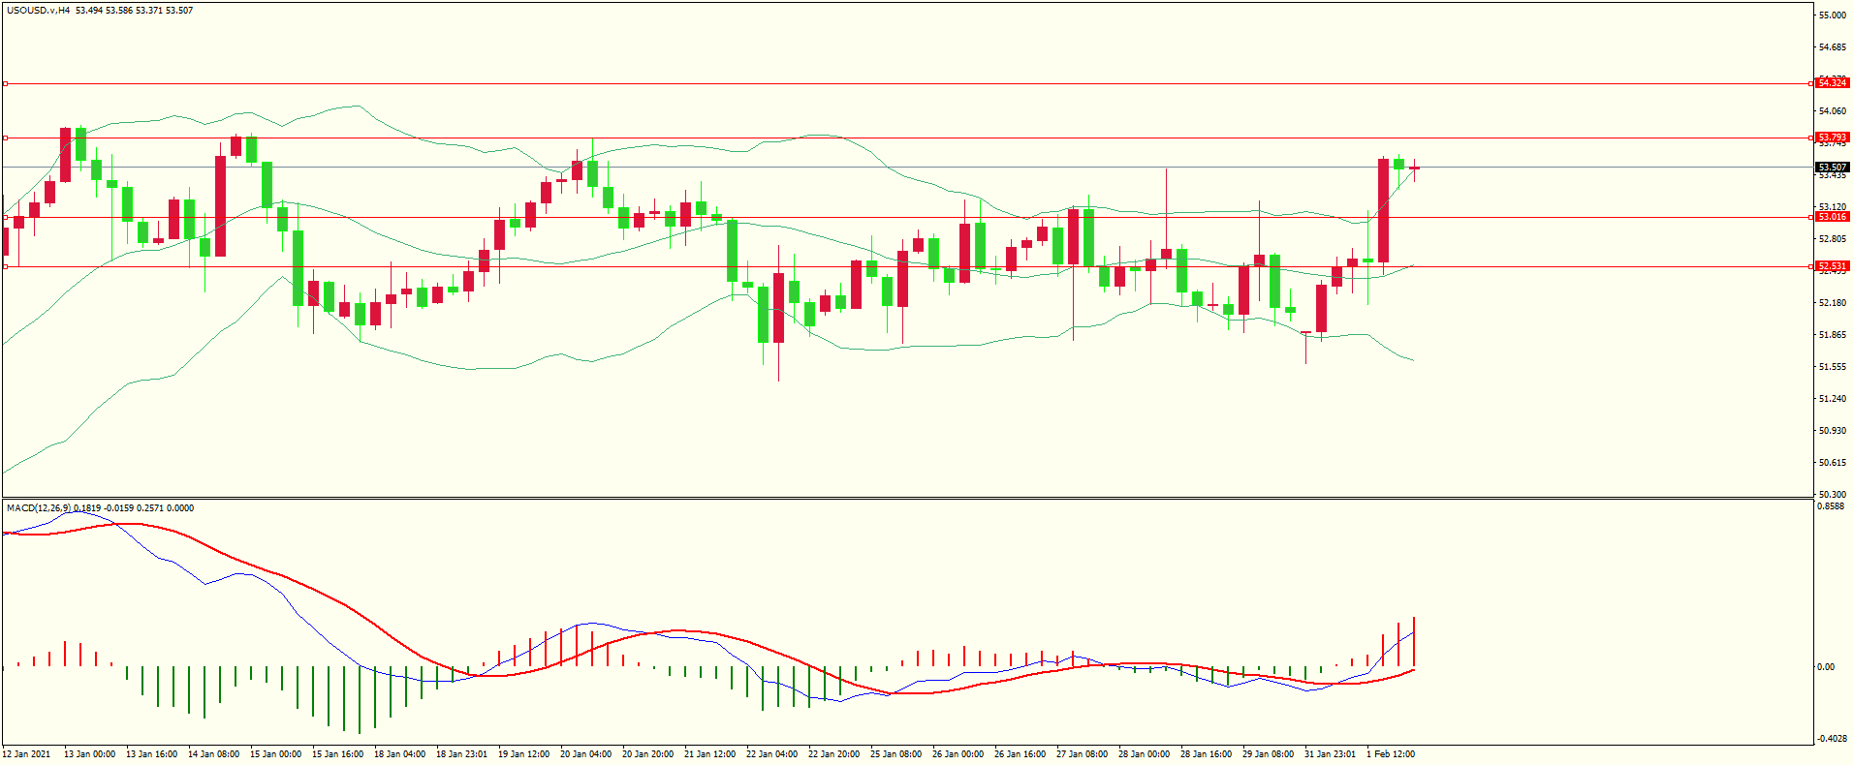Click the 0.8588 MACD scale value
Viewport: 1853px width, 765px height.
pos(1831,506)
